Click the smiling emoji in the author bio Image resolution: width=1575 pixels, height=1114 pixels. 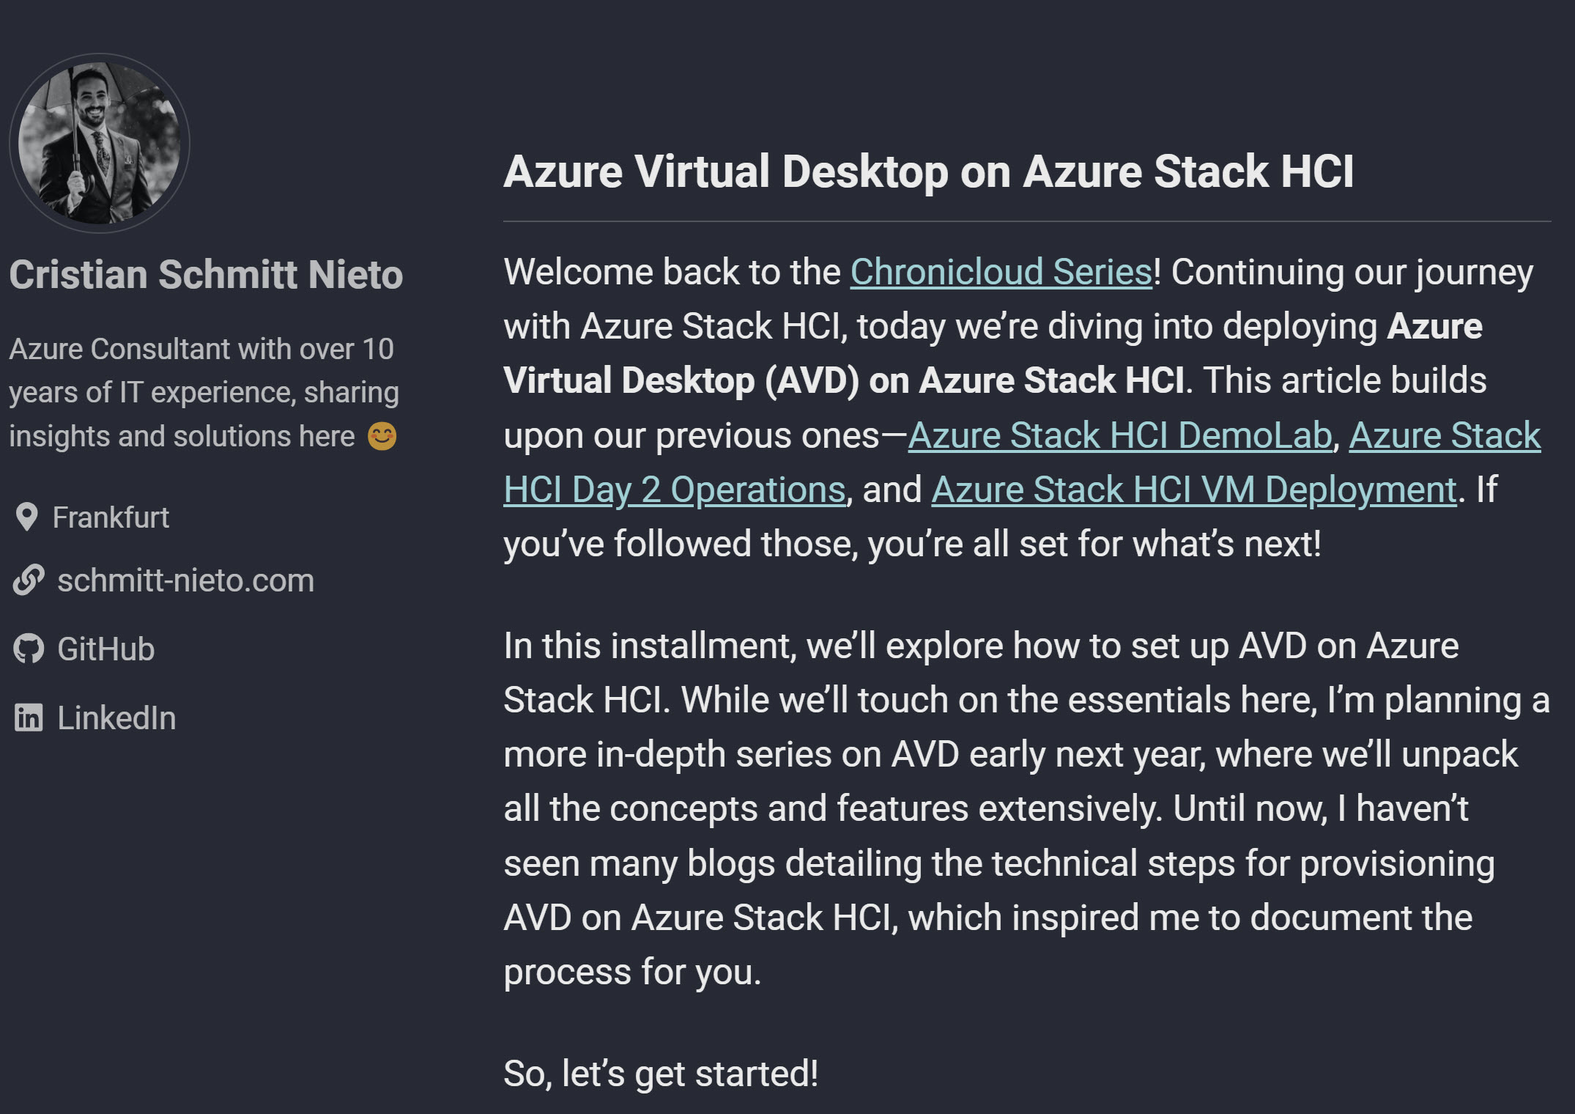tap(382, 436)
